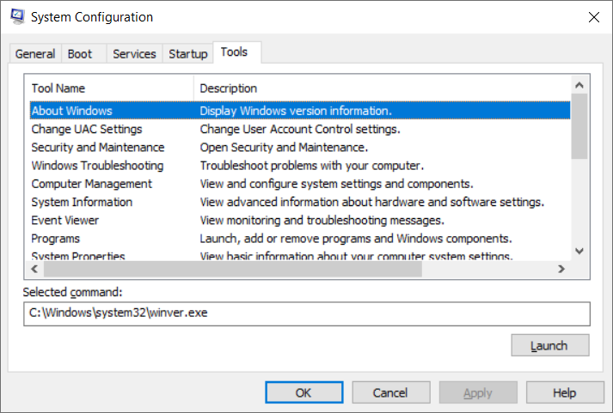
Task: Click the vertical scrollbar thumb
Action: click(579, 126)
